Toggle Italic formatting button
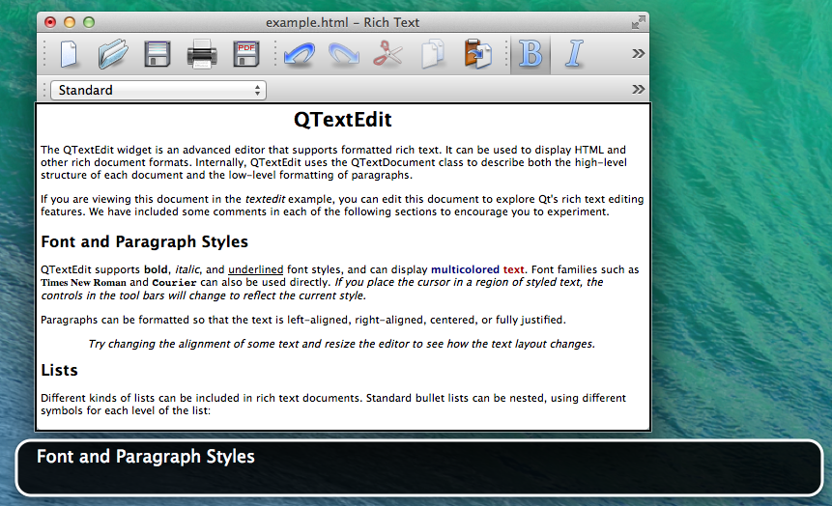832x506 pixels. (x=574, y=54)
